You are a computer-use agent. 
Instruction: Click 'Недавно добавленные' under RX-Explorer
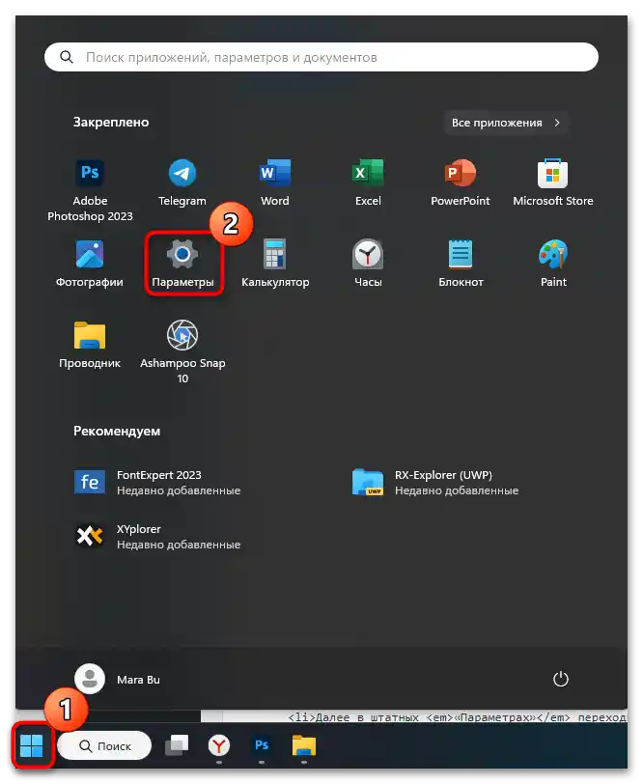click(457, 490)
